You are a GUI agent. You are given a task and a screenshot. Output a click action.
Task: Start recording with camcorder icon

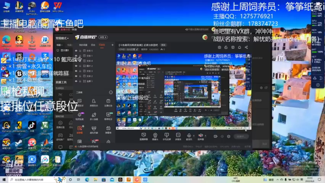[215, 136]
